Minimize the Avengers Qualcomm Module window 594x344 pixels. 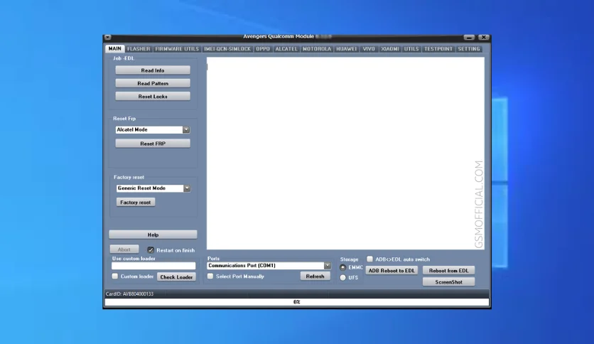[x=469, y=37]
